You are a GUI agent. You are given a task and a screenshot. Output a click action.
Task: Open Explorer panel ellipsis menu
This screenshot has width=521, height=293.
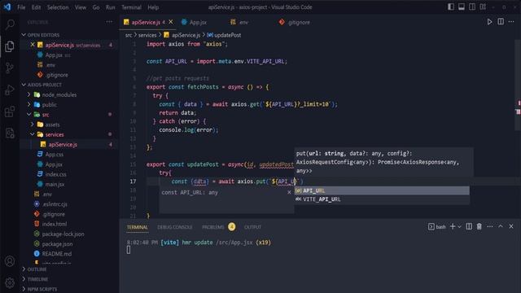click(109, 22)
